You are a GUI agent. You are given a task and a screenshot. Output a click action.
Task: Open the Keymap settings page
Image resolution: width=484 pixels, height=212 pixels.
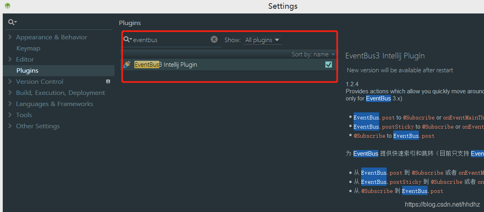point(28,48)
